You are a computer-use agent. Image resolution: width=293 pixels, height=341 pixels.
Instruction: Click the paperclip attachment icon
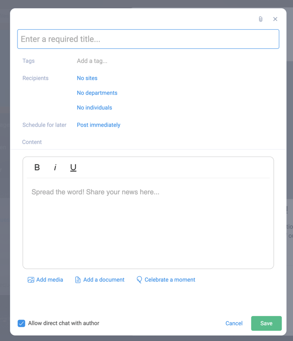pos(261,19)
